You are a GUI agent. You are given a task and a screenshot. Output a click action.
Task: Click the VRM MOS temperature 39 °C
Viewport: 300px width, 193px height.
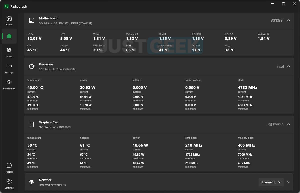pos(98,50)
